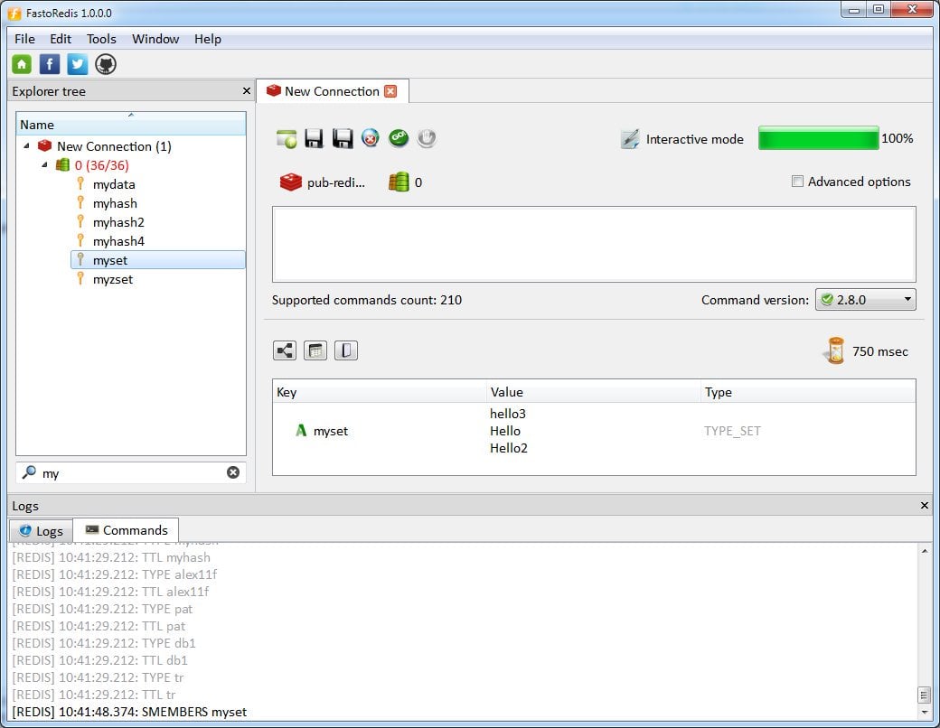
Task: Click the Type column header
Action: (x=808, y=392)
